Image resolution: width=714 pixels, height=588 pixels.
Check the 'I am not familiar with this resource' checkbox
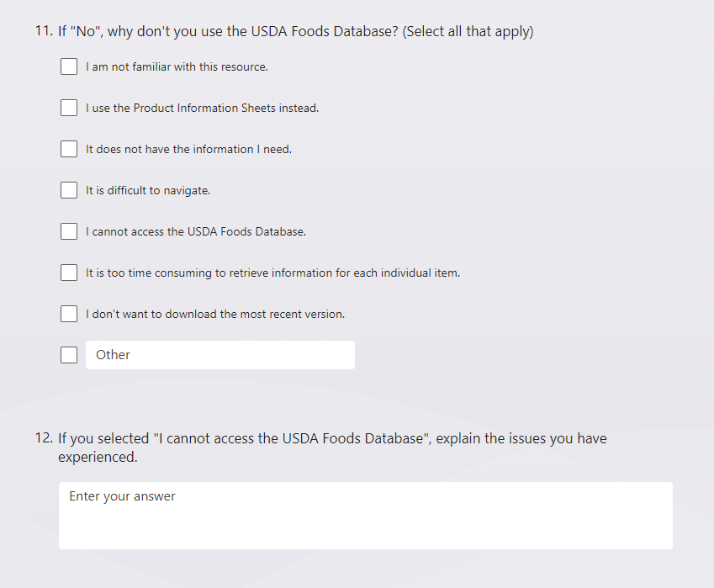pos(69,66)
